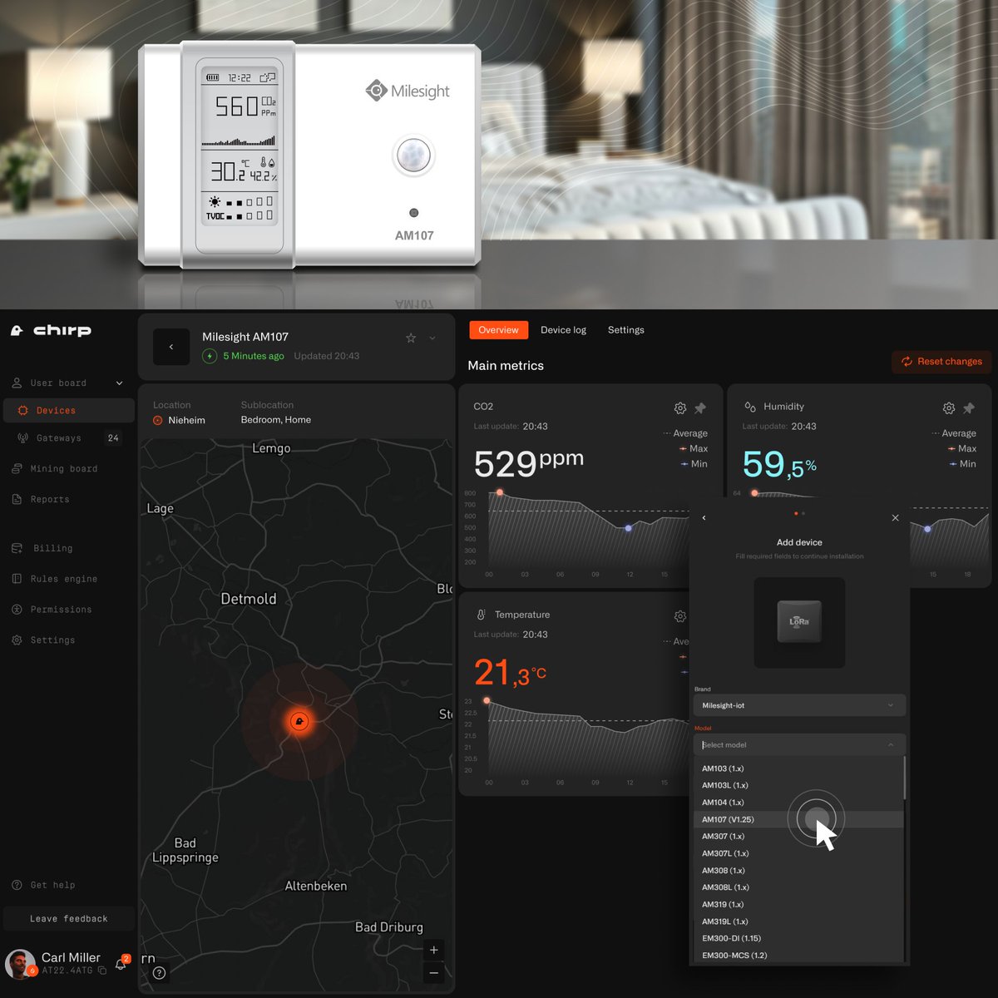Click the map help question icon
Viewport: 998px width, 998px height.
(x=160, y=972)
